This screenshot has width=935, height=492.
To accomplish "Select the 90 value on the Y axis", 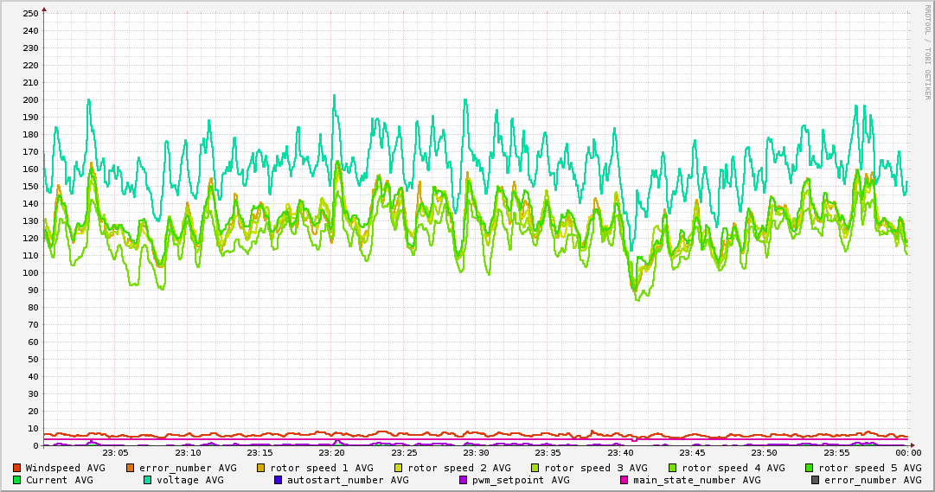I will pyautogui.click(x=33, y=291).
